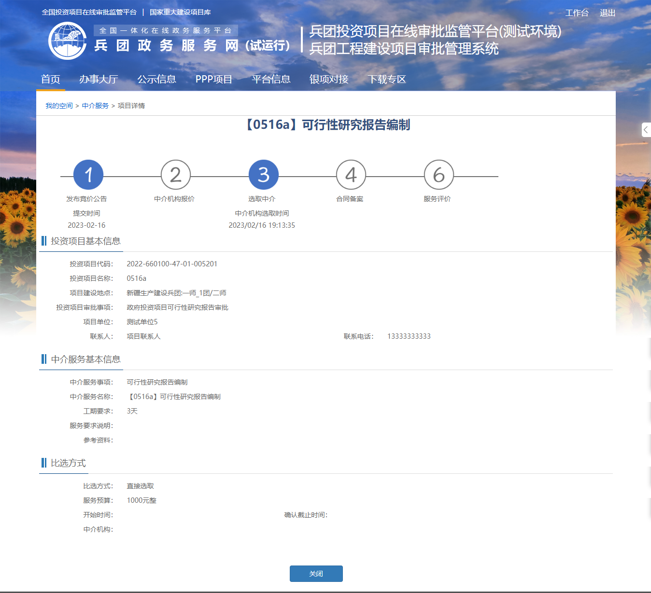Viewport: 651px width, 593px height.
Task: Click the 兵团政务服务网 globe logo
Action: point(68,41)
